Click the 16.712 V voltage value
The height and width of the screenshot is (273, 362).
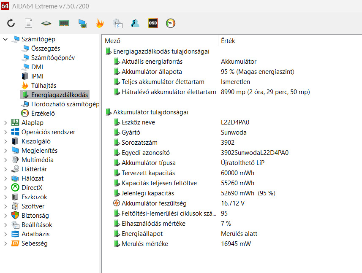[x=233, y=203]
